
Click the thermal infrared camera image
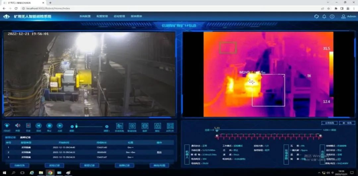pos(268,74)
